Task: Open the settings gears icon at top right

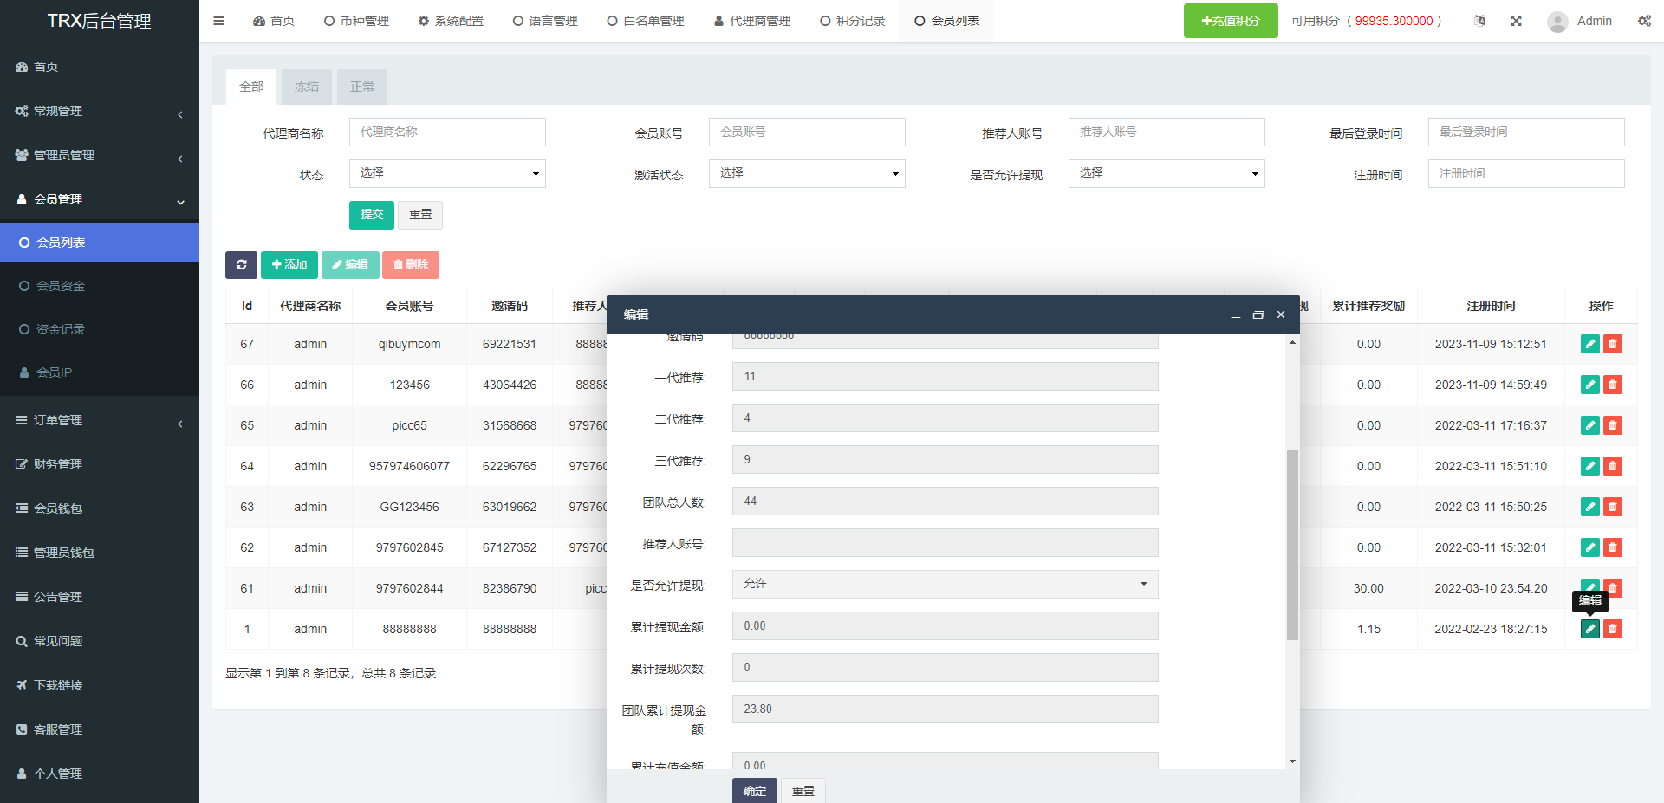Action: tap(1643, 21)
